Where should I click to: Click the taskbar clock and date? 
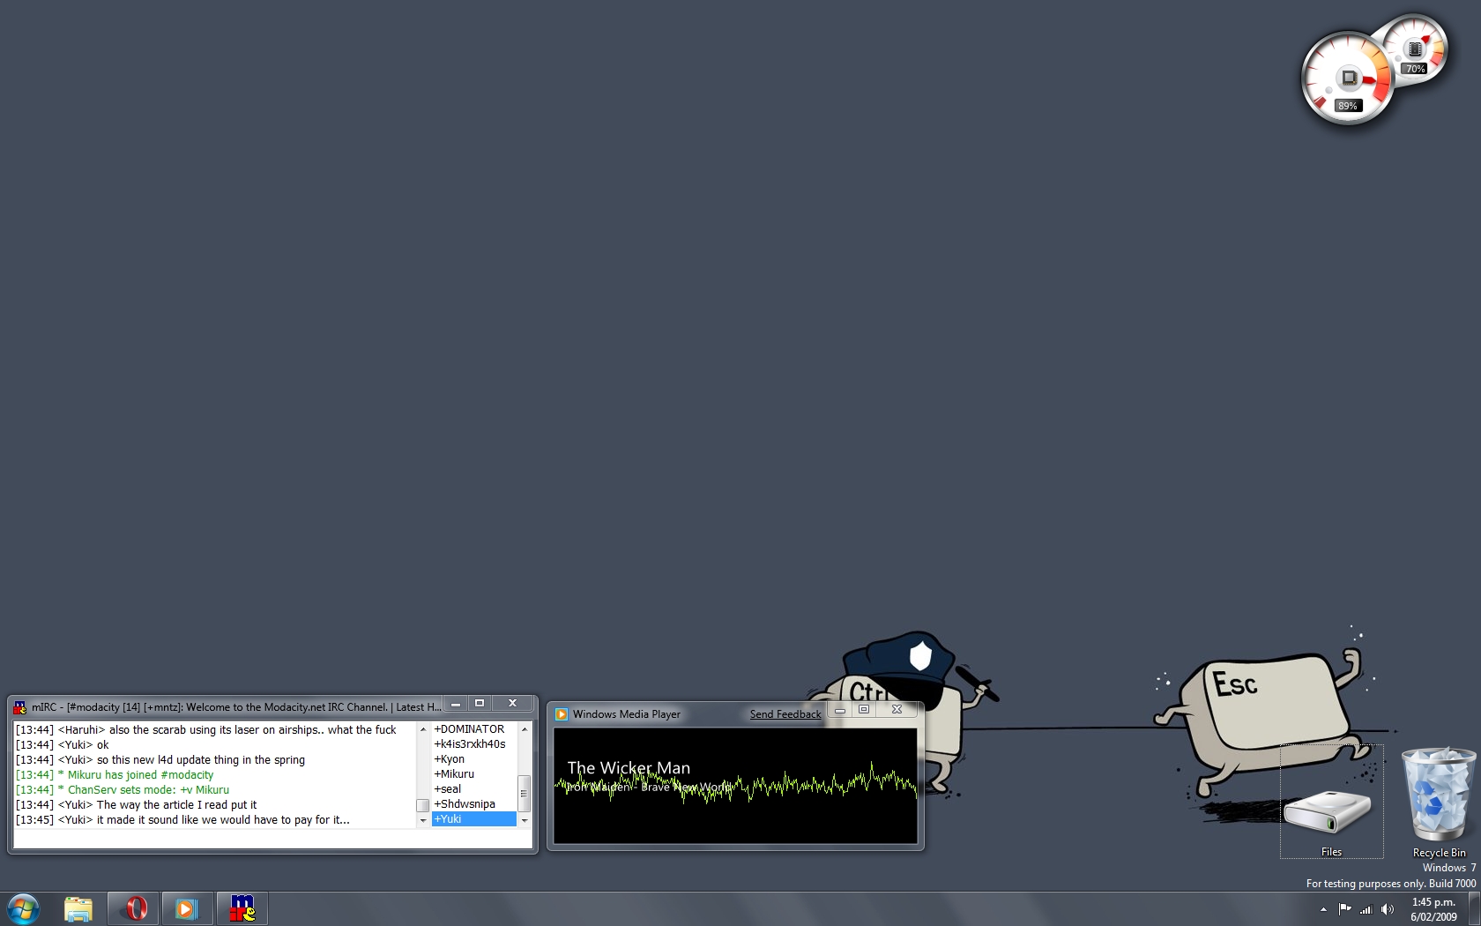click(x=1433, y=909)
